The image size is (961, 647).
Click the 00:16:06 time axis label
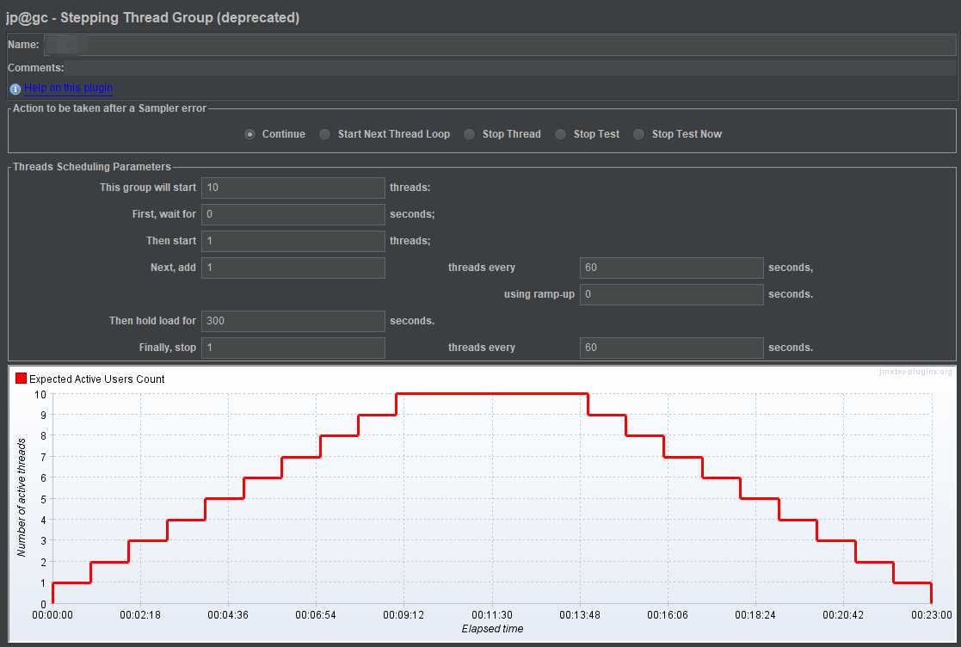668,614
